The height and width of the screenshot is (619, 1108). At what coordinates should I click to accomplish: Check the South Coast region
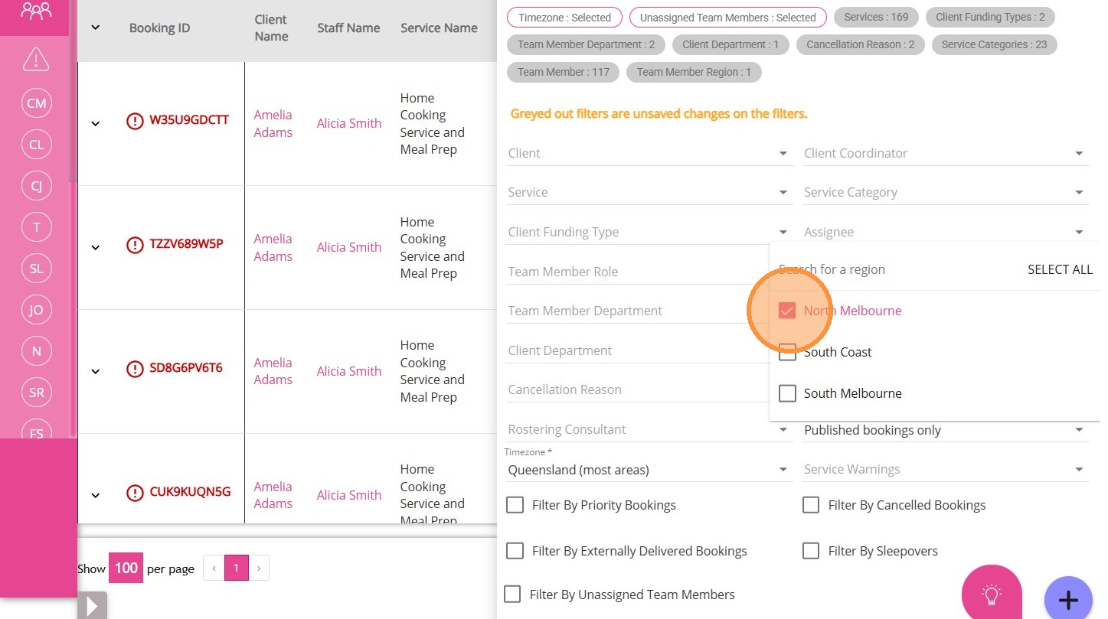point(787,352)
